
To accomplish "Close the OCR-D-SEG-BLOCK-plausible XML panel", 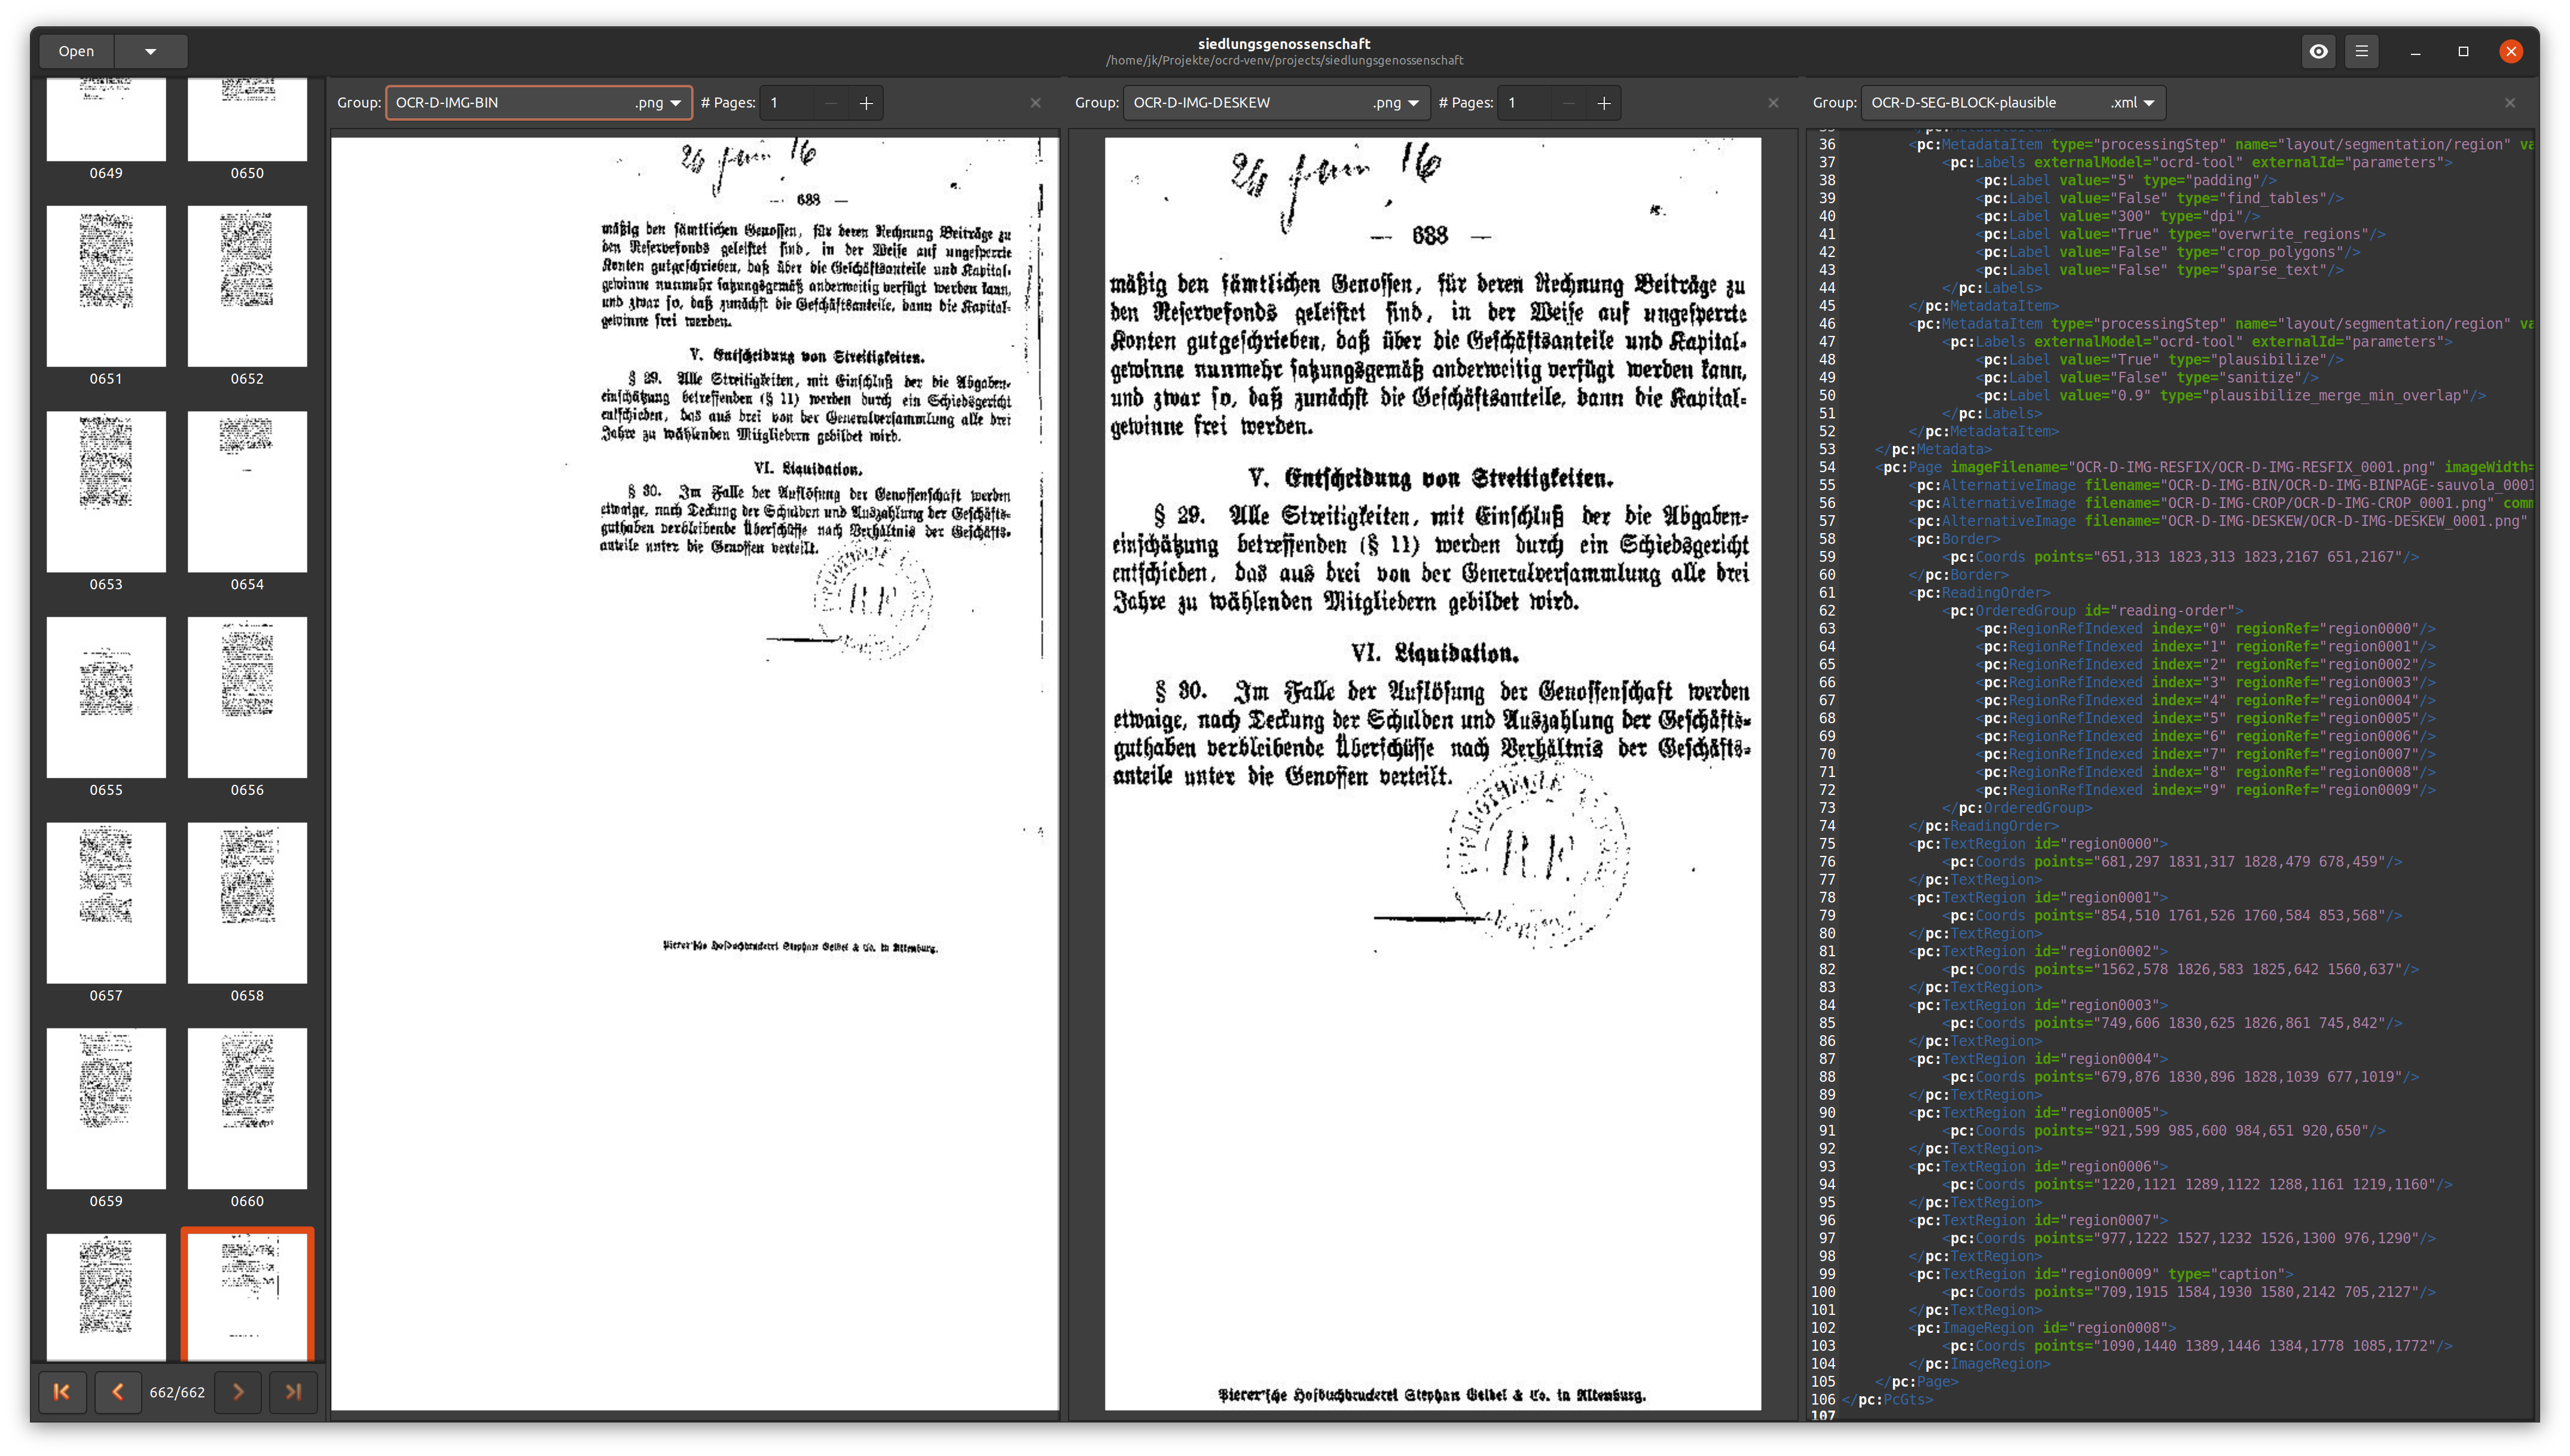I will pyautogui.click(x=2509, y=103).
